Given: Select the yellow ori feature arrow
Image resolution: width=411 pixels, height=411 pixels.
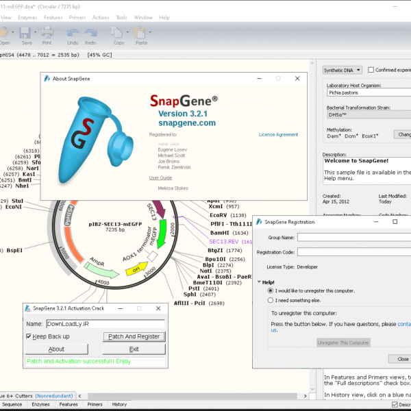Looking at the screenshot, I should click(x=136, y=269).
